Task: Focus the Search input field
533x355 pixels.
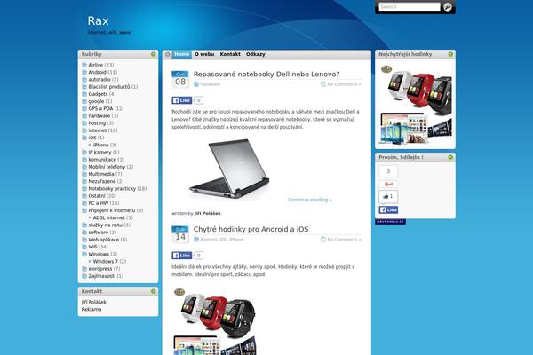Action: (410, 7)
